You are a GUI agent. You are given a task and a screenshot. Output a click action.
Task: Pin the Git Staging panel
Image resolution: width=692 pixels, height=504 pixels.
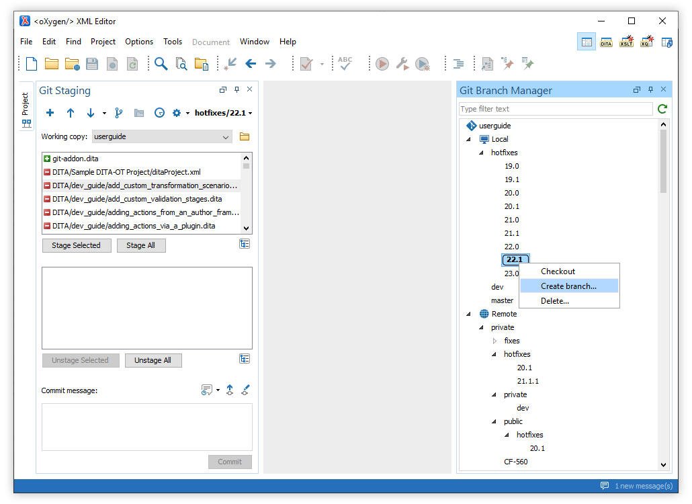pos(237,89)
